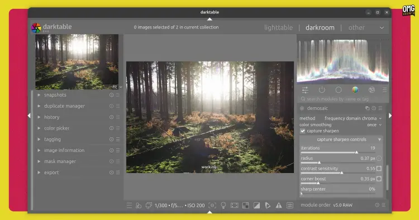Reset snapshots module icon
Screen dimensions: 419x220
click(111, 95)
